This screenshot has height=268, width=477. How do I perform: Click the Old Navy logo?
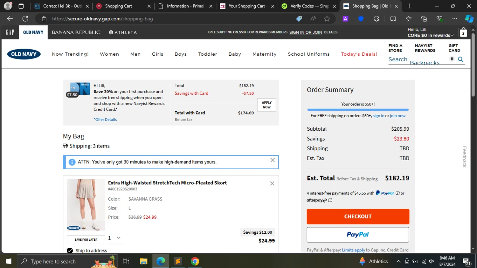(x=24, y=54)
